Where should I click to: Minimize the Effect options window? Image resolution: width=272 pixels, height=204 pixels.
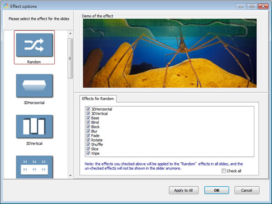pos(241,6)
